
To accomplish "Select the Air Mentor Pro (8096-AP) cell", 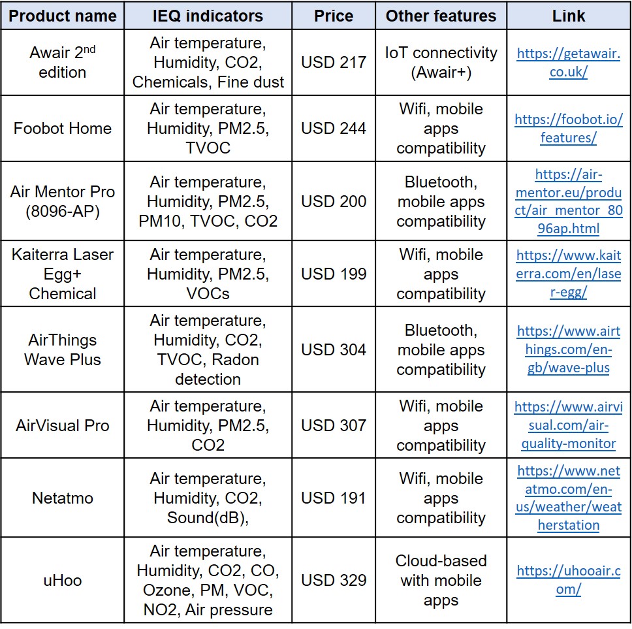I will 63,201.
